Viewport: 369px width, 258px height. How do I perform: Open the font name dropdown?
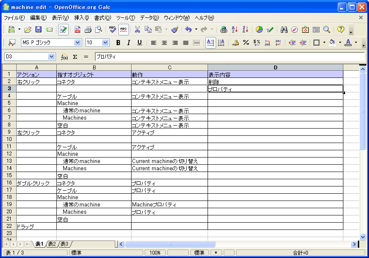pos(77,43)
